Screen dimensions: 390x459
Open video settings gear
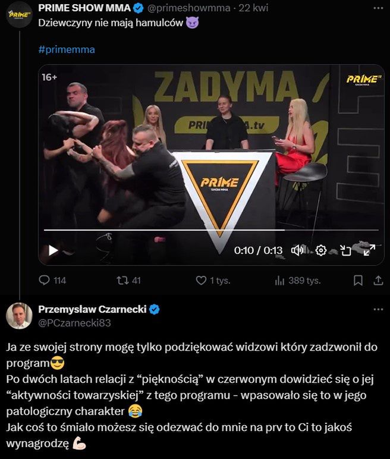point(321,250)
